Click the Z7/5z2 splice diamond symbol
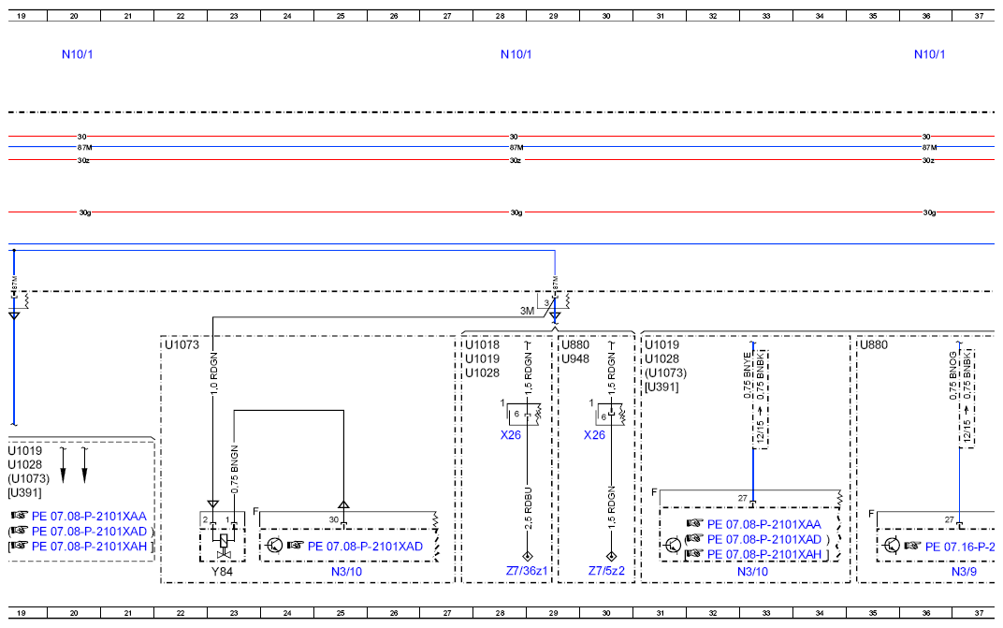Image resolution: width=1003 pixels, height=628 pixels. click(x=612, y=556)
